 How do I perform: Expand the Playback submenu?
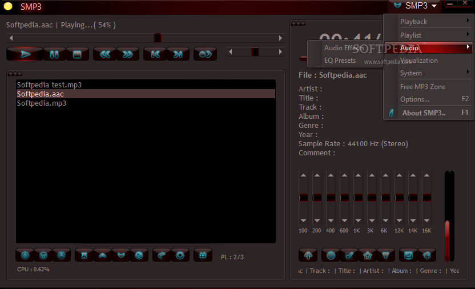click(x=428, y=22)
